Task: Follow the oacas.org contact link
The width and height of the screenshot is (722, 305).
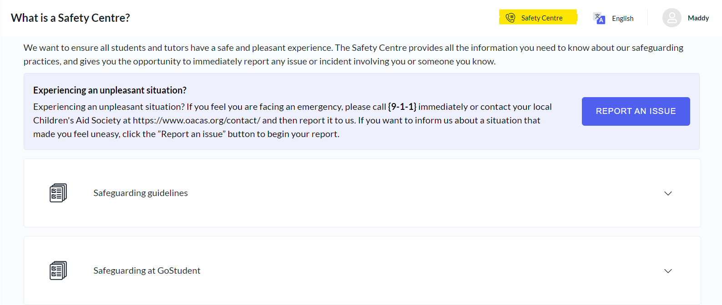Action: click(x=197, y=120)
